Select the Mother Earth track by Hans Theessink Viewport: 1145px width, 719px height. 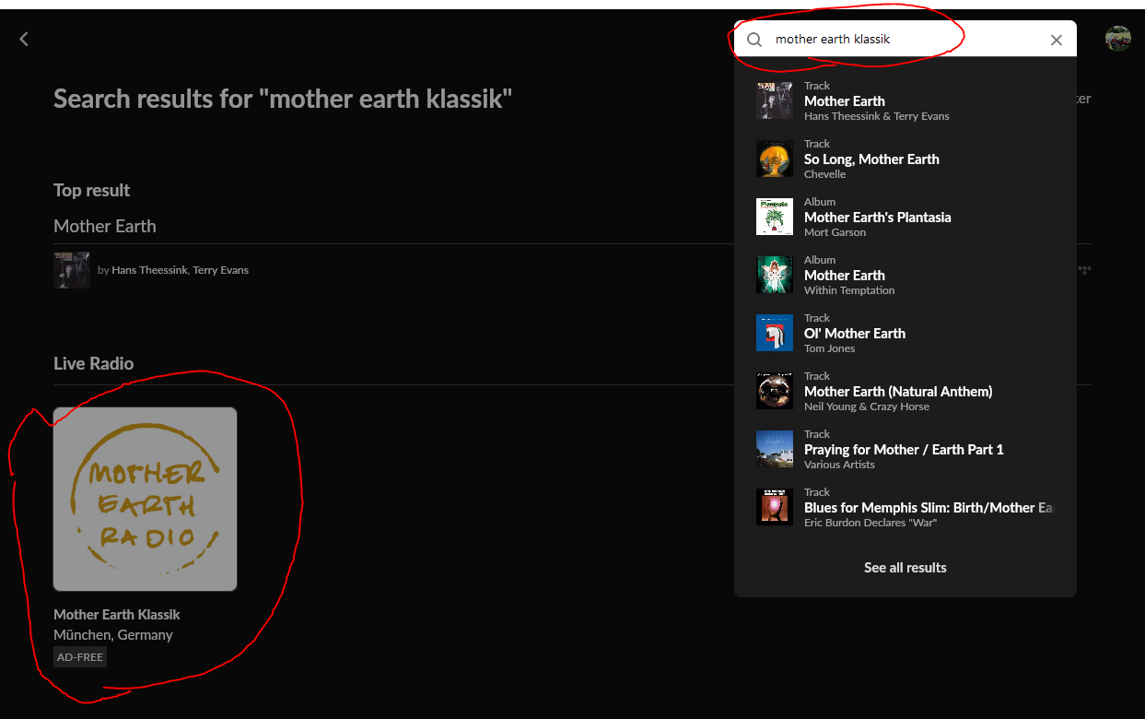click(x=844, y=101)
